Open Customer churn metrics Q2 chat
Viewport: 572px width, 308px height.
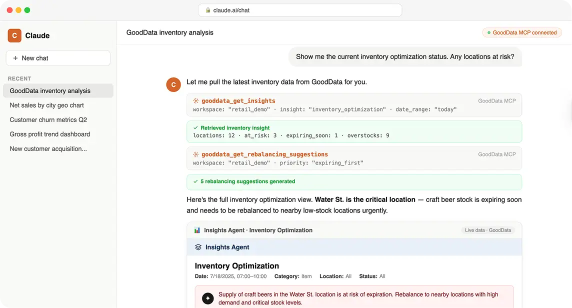[x=48, y=119]
